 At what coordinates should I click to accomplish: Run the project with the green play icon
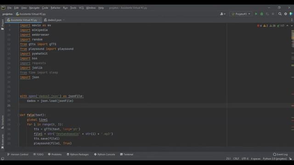point(256,14)
